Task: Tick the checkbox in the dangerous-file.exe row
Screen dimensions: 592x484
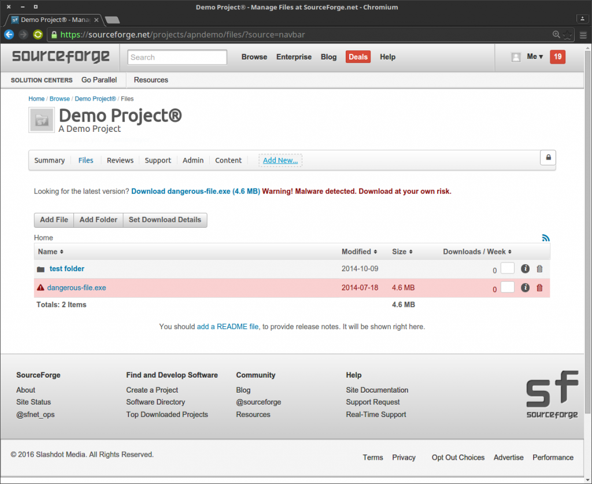Action: [507, 287]
